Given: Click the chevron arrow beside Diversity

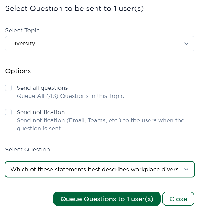Looking at the screenshot, I should 186,44.
